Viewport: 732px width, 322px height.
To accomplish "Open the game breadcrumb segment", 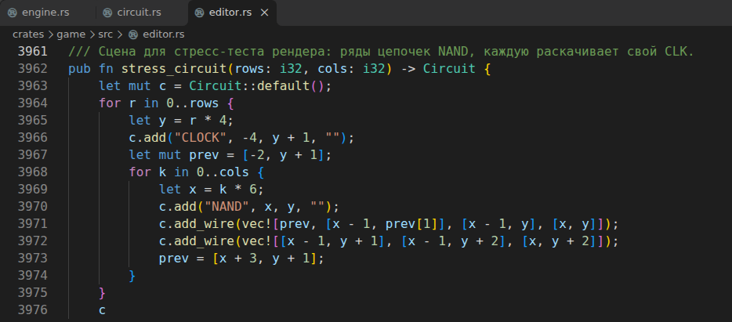I will click(71, 34).
